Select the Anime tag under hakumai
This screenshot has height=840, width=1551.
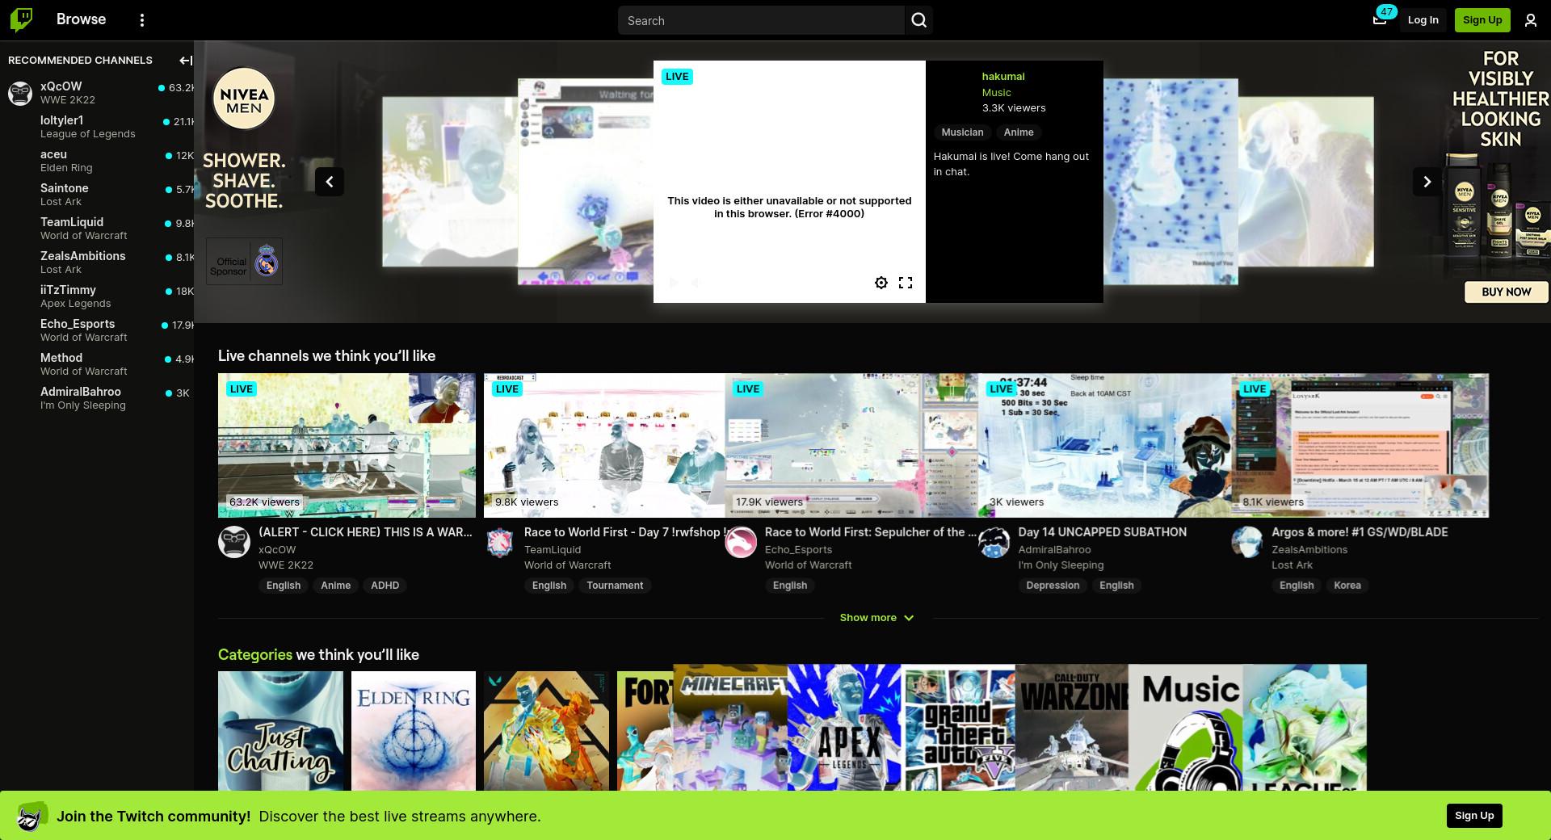tap(1019, 132)
